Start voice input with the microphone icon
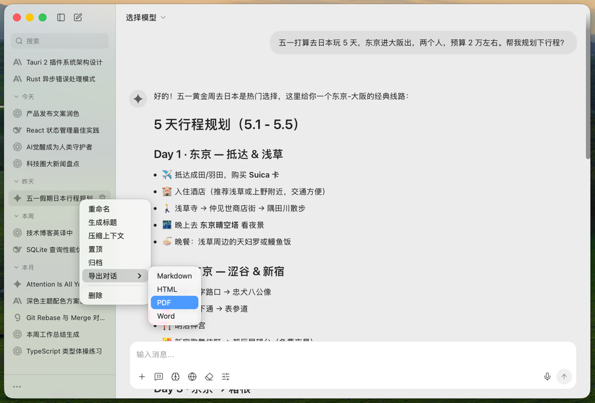595x403 pixels. point(547,377)
